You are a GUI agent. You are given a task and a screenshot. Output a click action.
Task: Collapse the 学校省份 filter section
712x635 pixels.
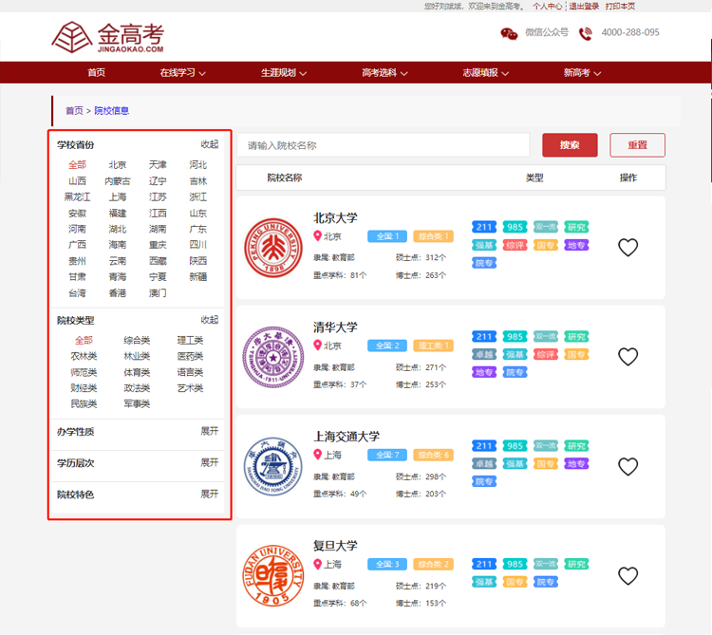coord(209,144)
